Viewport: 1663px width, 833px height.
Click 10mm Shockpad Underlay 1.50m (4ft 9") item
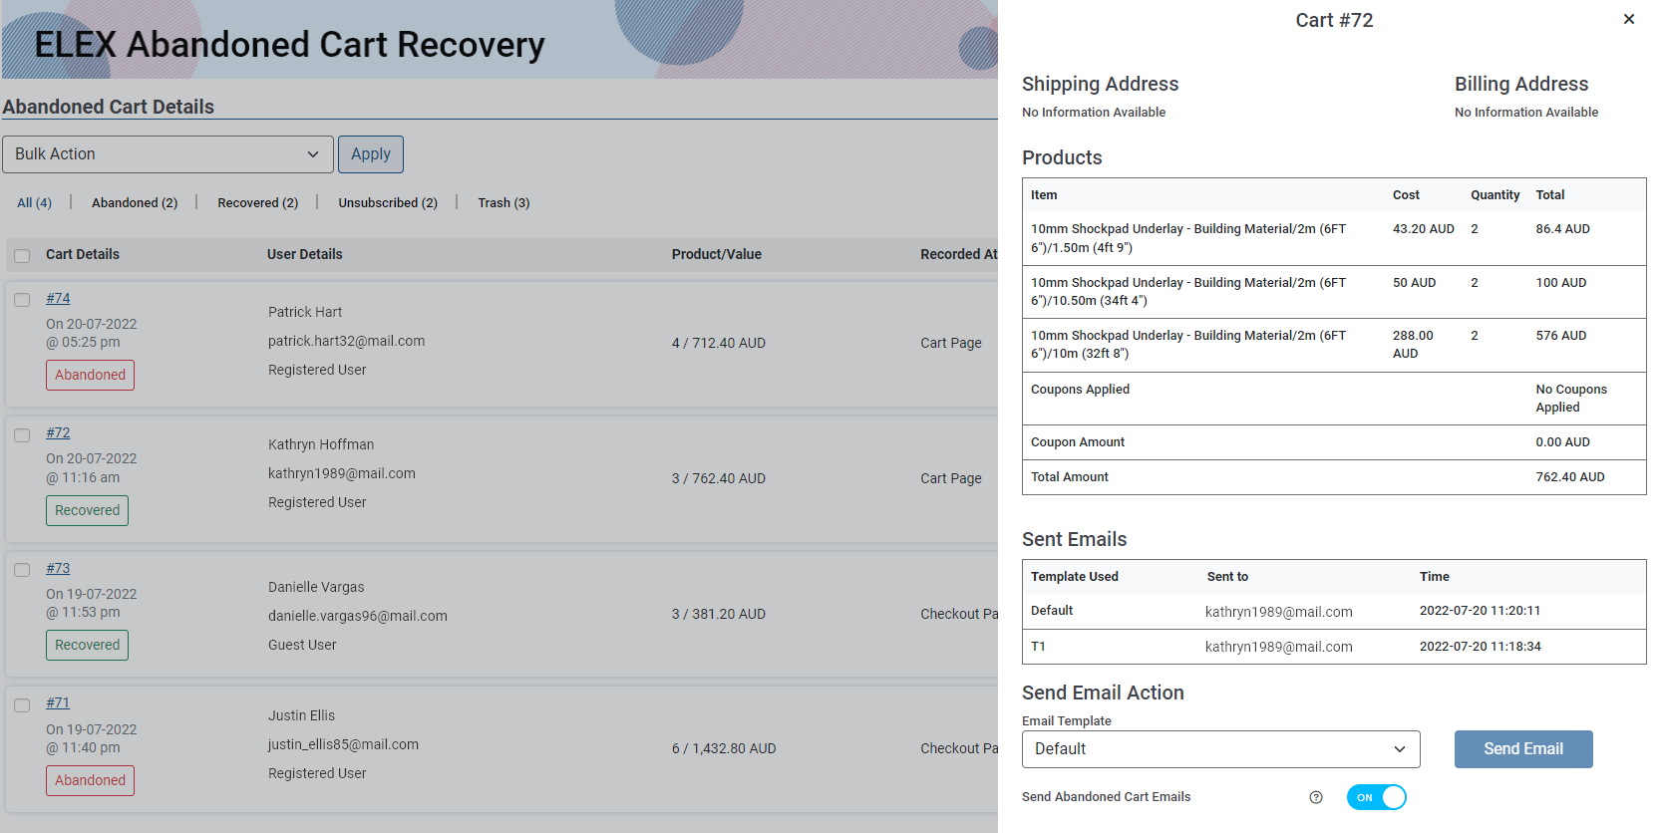[x=1188, y=238]
